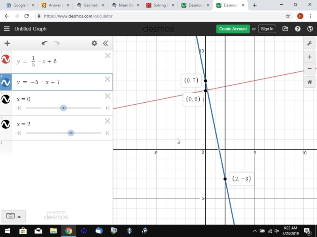This screenshot has height=237, width=317.
Task: Open the Desmos hamburger menu
Action: pyautogui.click(x=7, y=29)
